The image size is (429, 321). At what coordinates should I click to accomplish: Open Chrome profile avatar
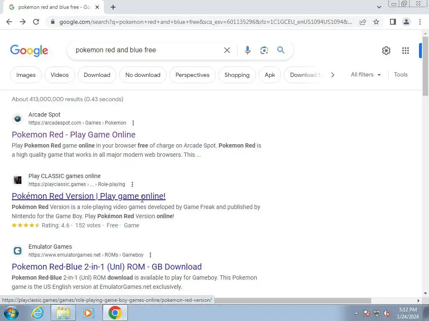click(x=406, y=22)
